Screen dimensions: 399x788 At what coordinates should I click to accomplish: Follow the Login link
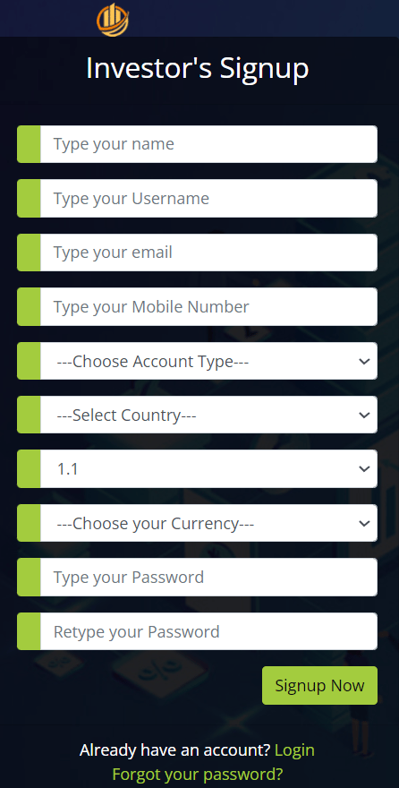click(x=294, y=750)
